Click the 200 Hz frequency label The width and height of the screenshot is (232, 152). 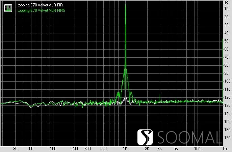point(75,149)
